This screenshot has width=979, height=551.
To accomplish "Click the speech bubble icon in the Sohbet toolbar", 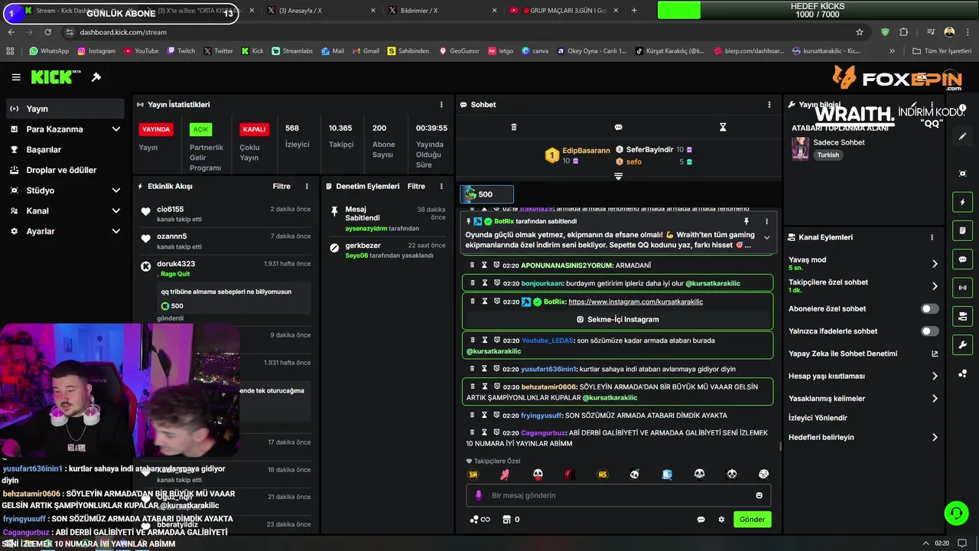I will coord(618,127).
